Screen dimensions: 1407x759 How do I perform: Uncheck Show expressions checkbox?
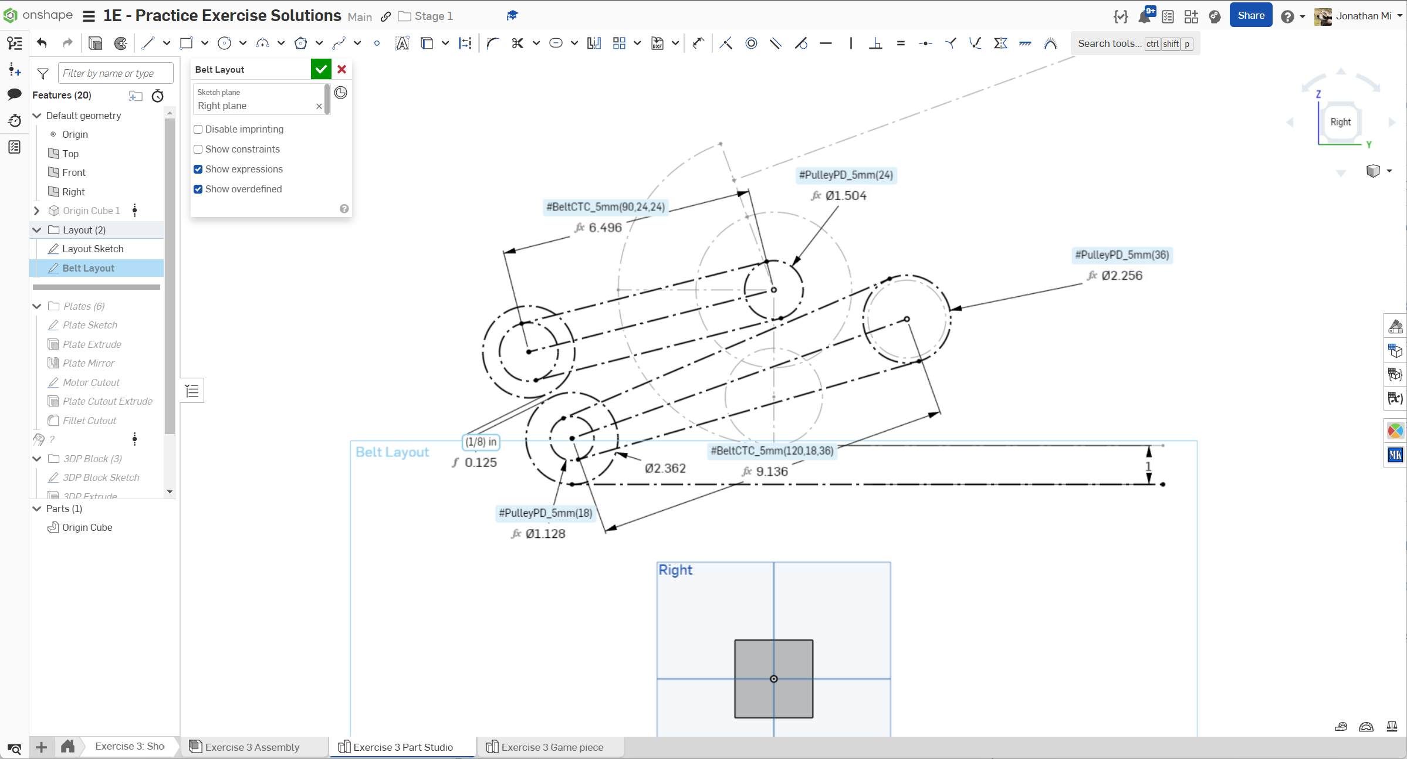pyautogui.click(x=198, y=169)
